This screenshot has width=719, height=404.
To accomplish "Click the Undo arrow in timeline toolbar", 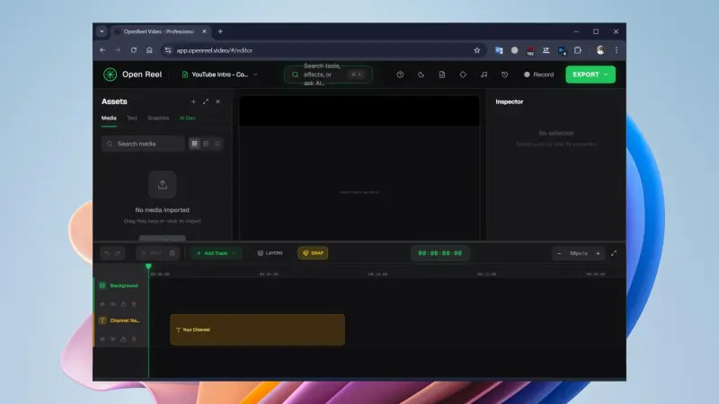I will pos(106,253).
